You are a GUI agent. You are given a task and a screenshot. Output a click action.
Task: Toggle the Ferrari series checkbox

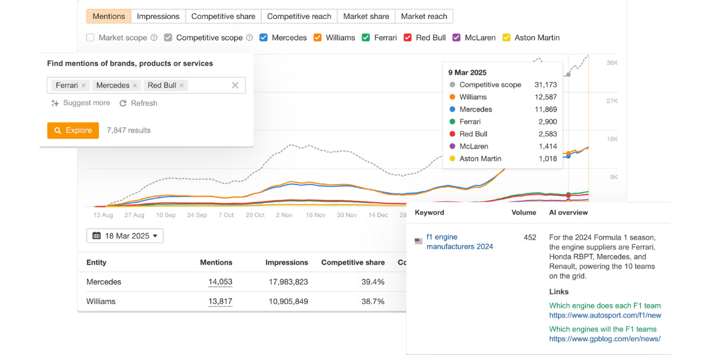(x=366, y=37)
